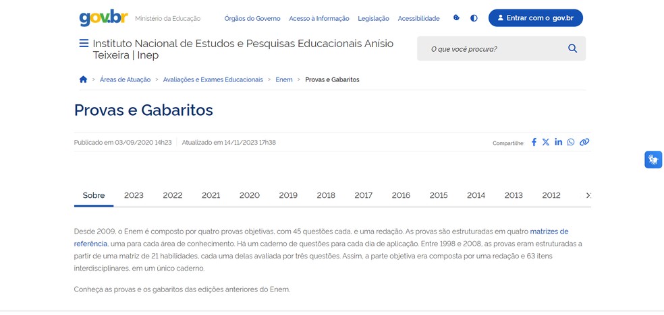Click the search magnifier icon
The image size is (664, 315).
[x=572, y=48]
